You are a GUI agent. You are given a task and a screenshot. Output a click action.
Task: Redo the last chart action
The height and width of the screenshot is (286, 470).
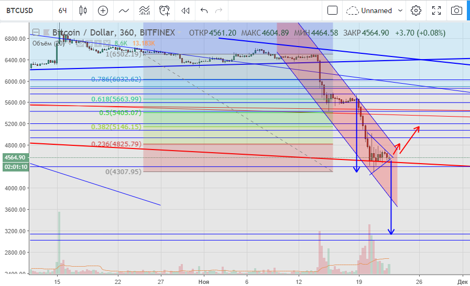(x=218, y=10)
